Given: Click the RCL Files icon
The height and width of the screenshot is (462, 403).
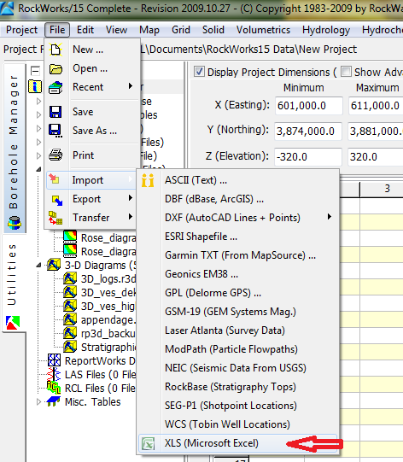Looking at the screenshot, I should click(x=53, y=387).
